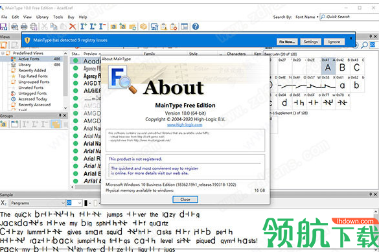Viewport: 379px width, 252px height.
Task: Click the clipboard icon with red circle
Action: coord(174,27)
